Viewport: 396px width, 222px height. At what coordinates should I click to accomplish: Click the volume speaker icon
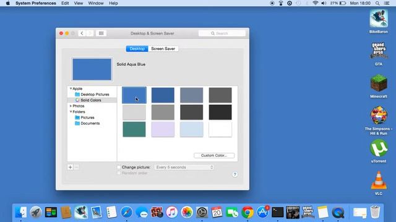(x=324, y=3)
